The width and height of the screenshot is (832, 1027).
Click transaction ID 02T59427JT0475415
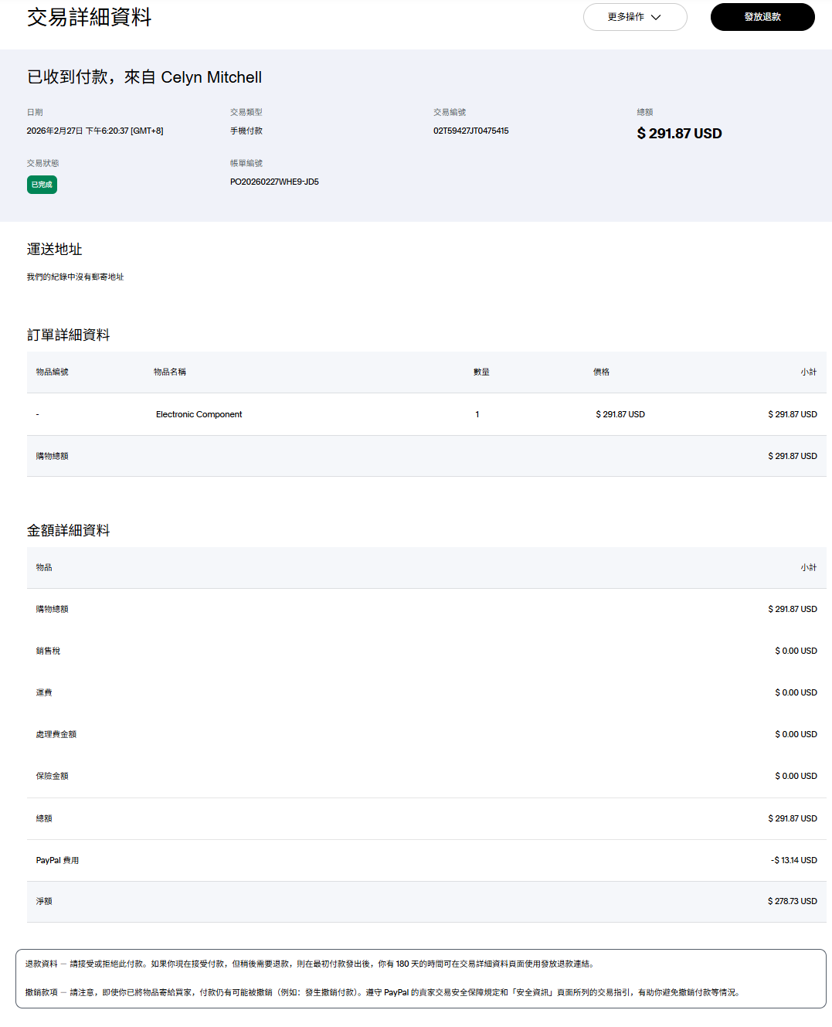470,131
